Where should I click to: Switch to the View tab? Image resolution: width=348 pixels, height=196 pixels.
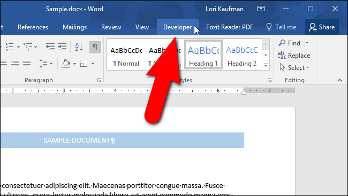coord(142,27)
